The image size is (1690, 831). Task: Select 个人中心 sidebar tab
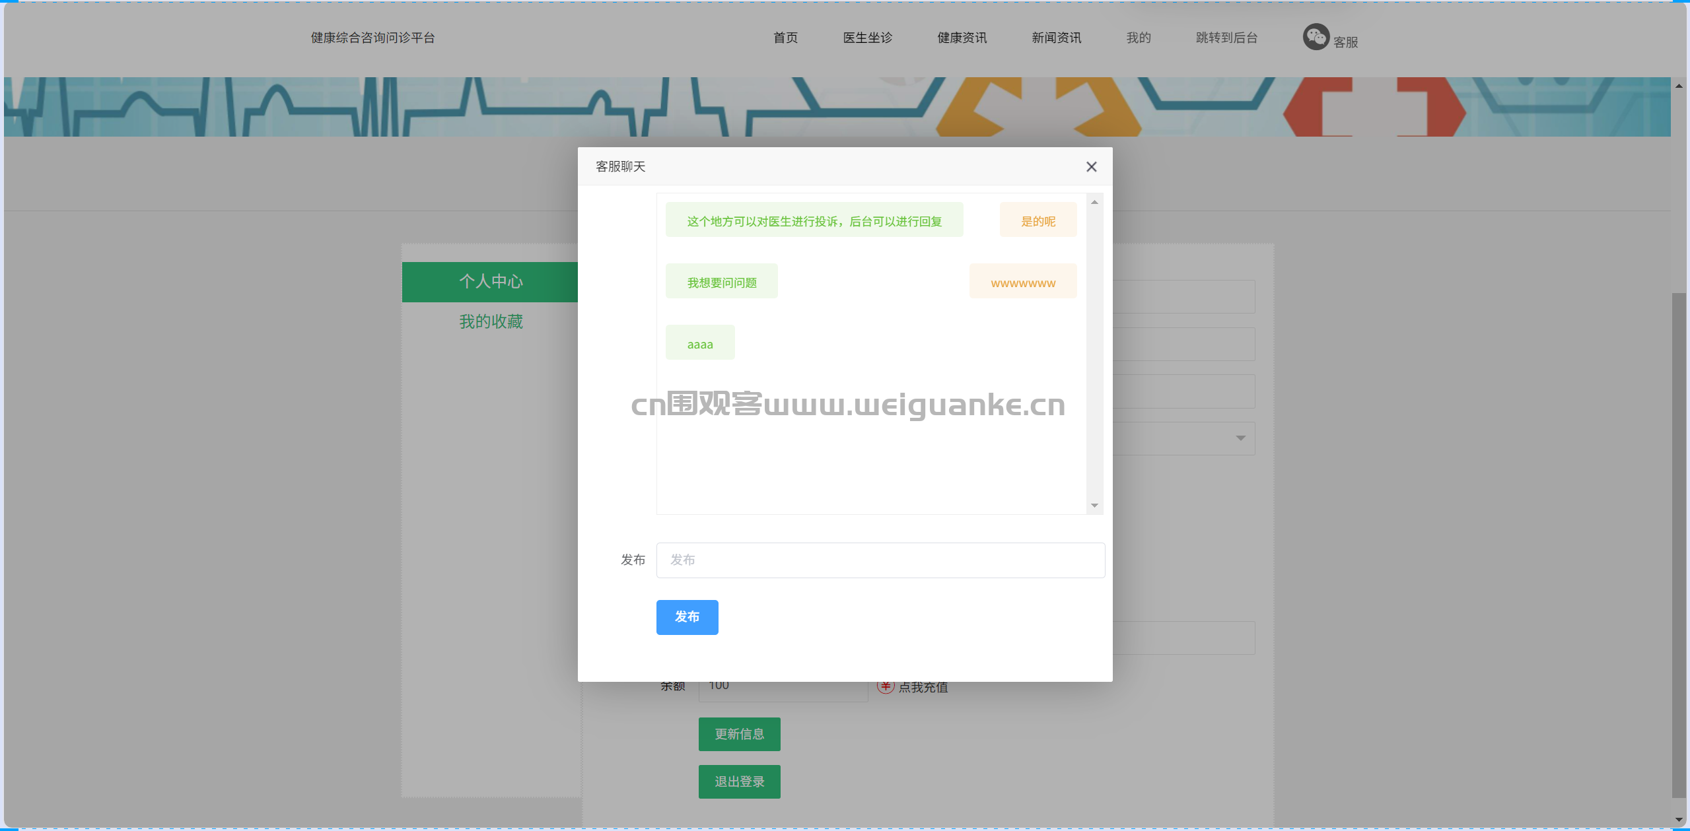click(490, 282)
